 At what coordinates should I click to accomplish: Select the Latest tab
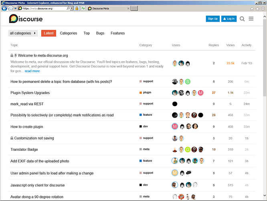coord(49,33)
